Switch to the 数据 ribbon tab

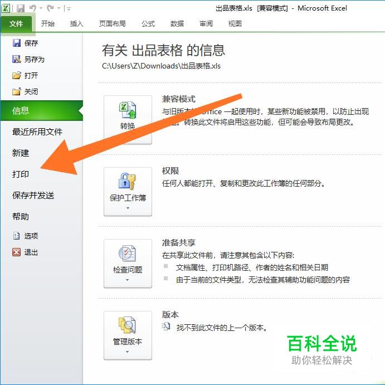point(177,24)
